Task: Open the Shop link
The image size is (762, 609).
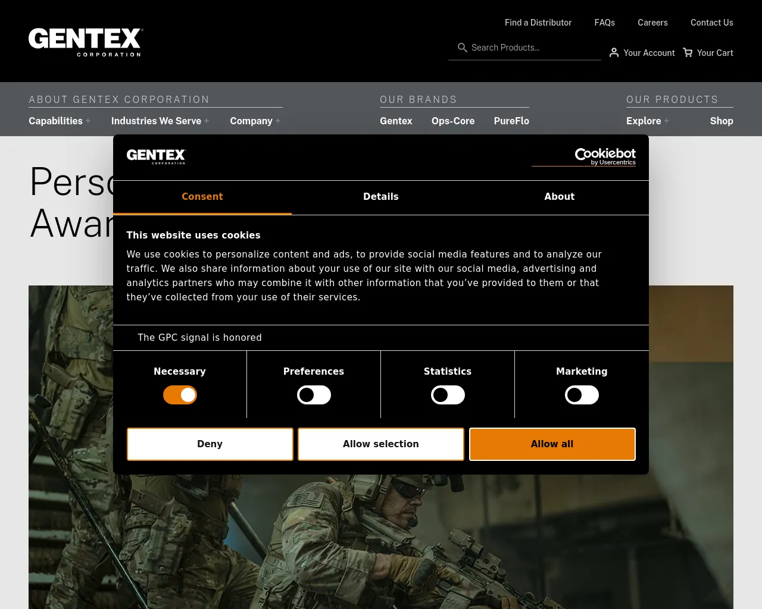Action: pos(722,121)
